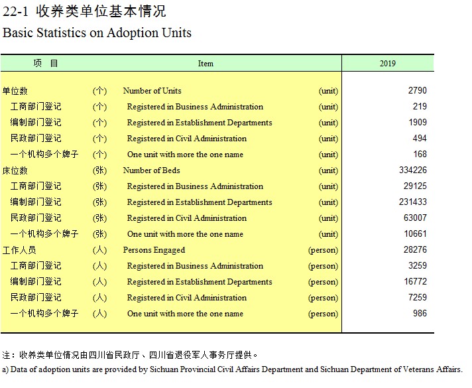This screenshot has width=472, height=388.
Task: Click the value 1909
Action: [418, 122]
